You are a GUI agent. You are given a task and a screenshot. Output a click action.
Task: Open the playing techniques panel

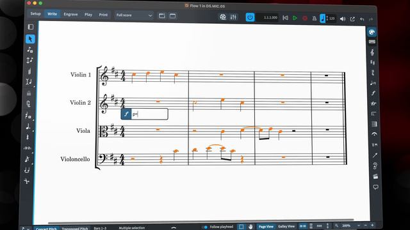[x=375, y=145]
